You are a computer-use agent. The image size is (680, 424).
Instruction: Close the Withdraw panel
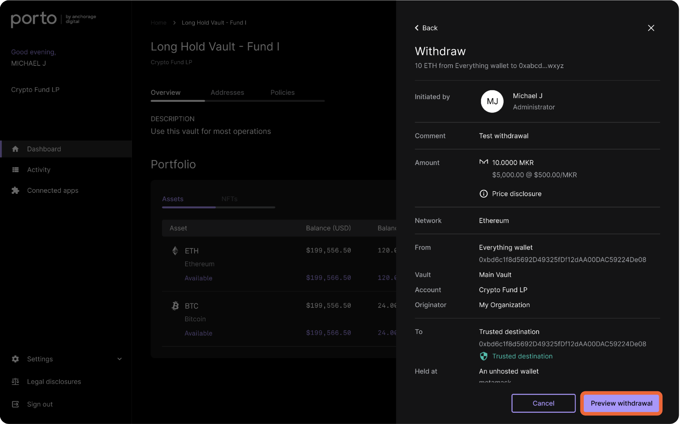pos(651,28)
